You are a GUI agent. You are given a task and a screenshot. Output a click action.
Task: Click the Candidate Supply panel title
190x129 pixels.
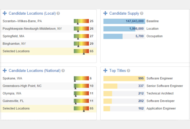tap(124, 14)
